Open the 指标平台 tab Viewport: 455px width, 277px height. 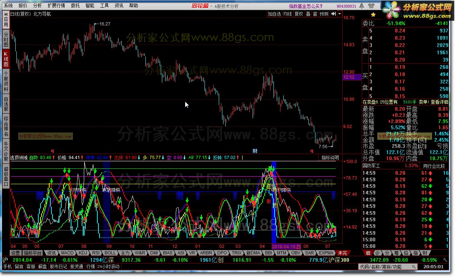pyautogui.click(x=33, y=253)
